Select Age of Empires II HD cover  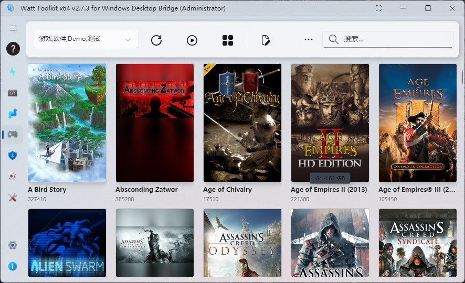(x=330, y=123)
